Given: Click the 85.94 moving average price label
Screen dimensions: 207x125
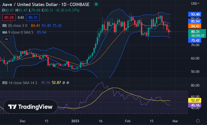Looking at the screenshot, I should tap(195, 22).
